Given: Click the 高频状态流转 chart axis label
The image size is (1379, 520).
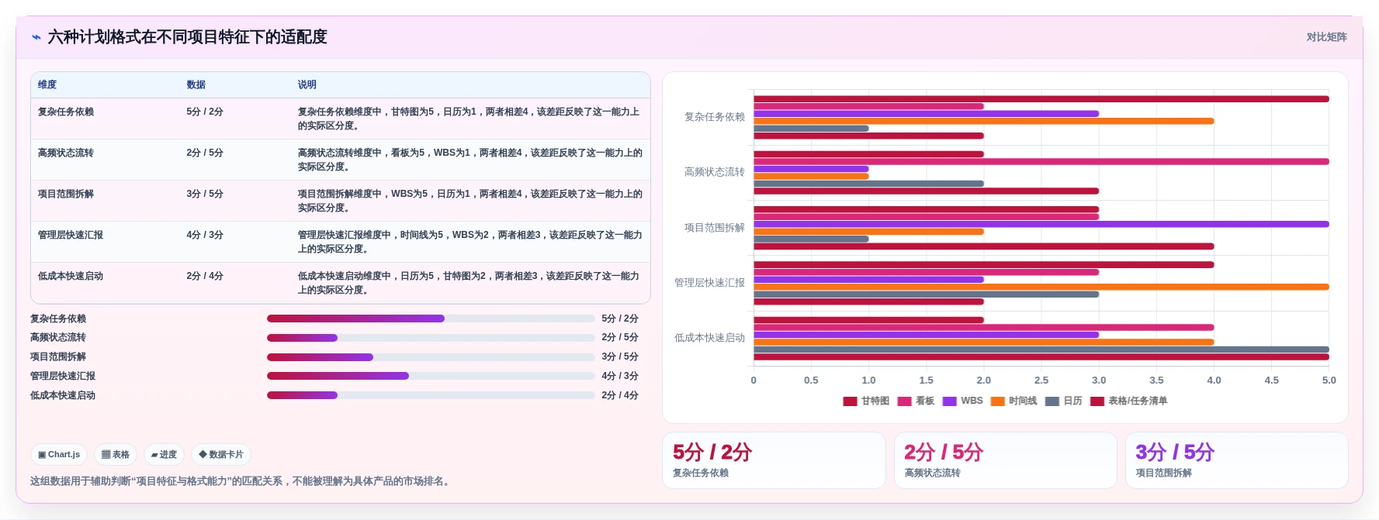Looking at the screenshot, I should 714,172.
